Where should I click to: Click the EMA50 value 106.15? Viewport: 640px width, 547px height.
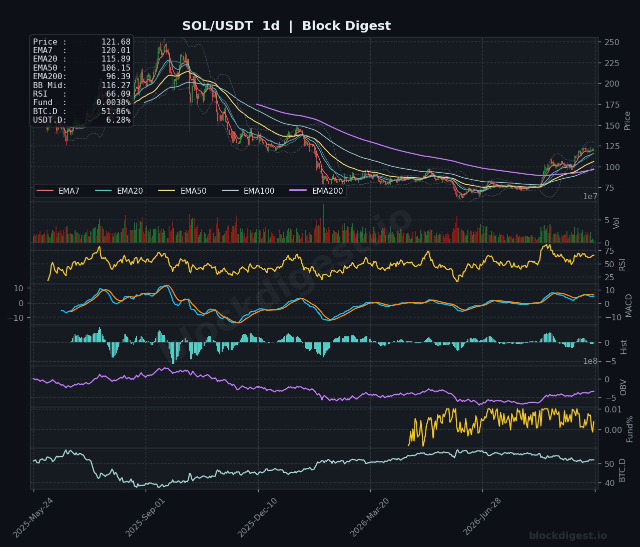[116, 68]
